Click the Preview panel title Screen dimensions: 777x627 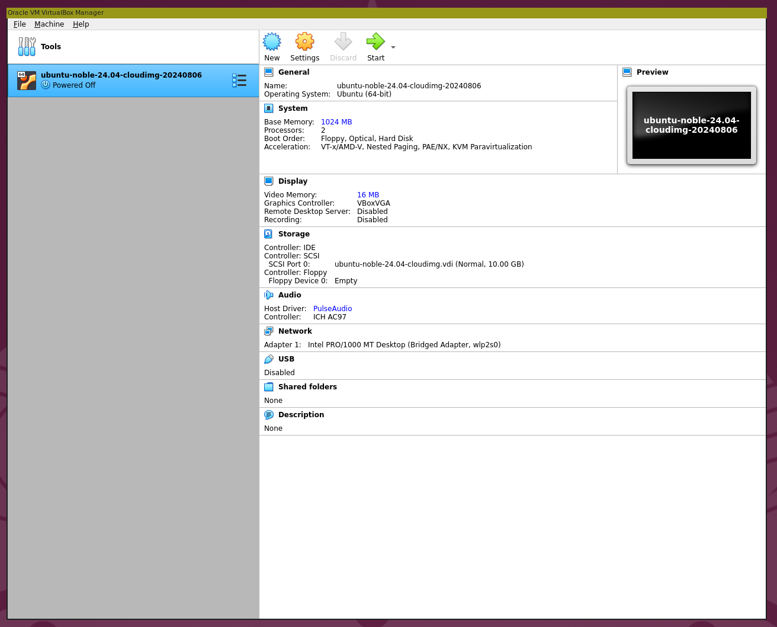(x=652, y=72)
